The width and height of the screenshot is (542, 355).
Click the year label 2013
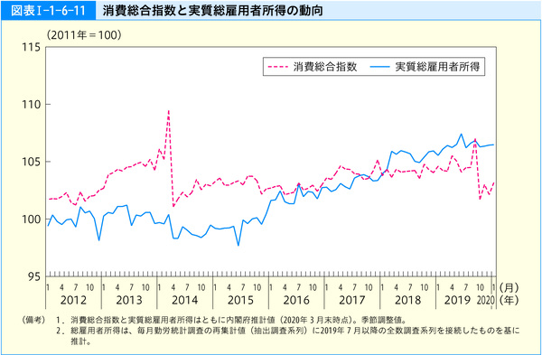tap(129, 300)
